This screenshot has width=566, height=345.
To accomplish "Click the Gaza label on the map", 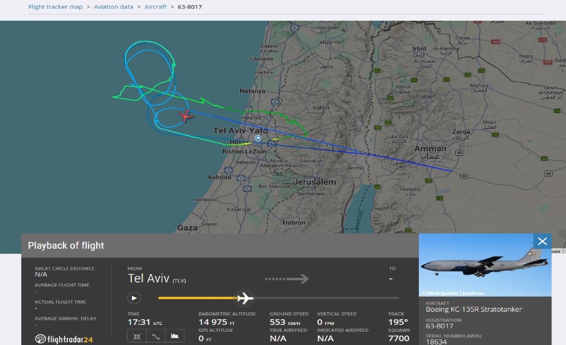I will (187, 227).
